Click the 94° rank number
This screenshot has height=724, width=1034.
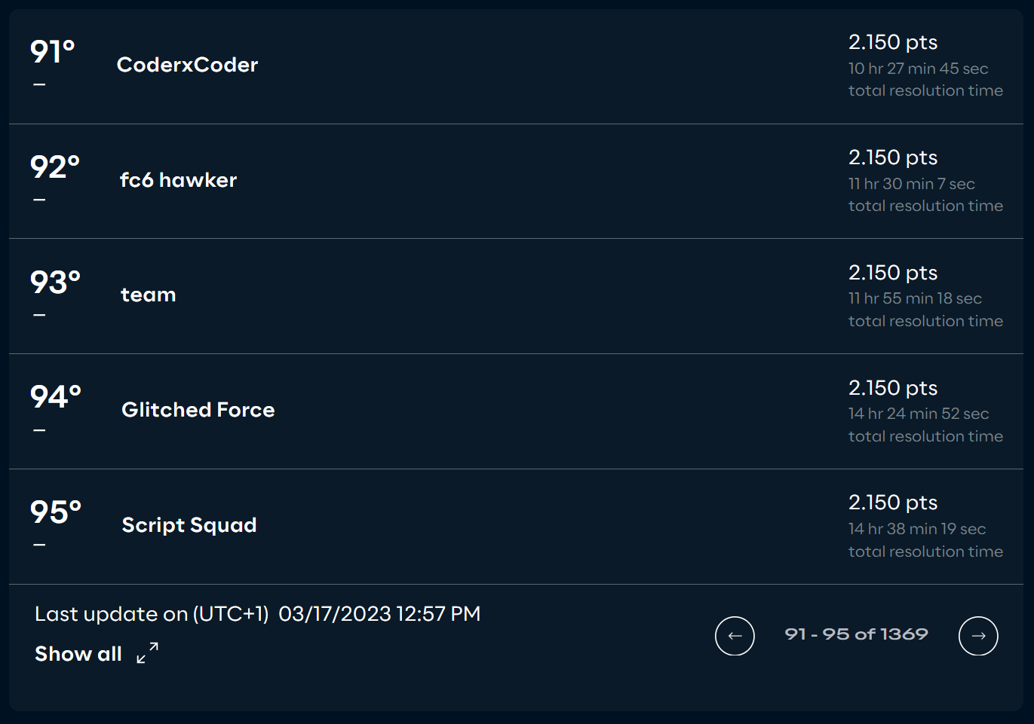pos(56,397)
